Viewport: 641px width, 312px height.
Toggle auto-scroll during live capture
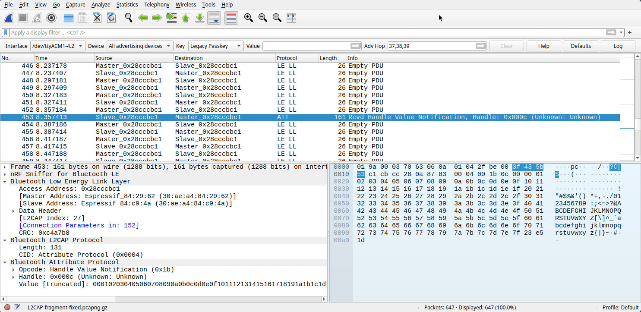(x=214, y=18)
